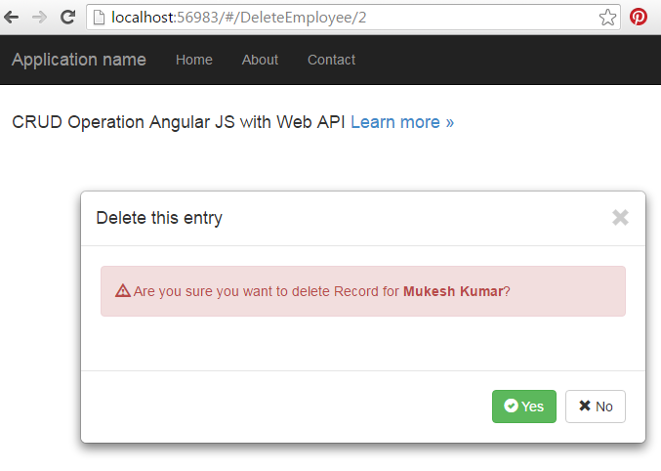The width and height of the screenshot is (661, 471).
Task: Open the Pinterest extension icon
Action: (x=639, y=17)
